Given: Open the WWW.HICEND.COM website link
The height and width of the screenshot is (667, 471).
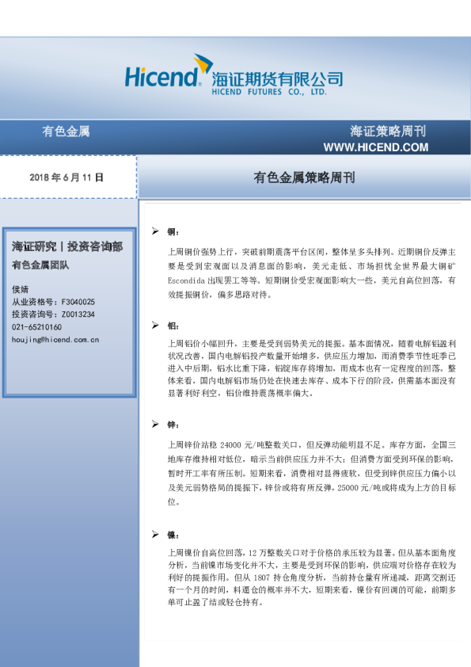Looking at the screenshot, I should tap(376, 147).
